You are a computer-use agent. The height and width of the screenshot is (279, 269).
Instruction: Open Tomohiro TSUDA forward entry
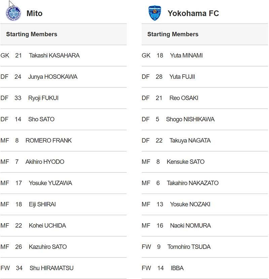(x=189, y=247)
